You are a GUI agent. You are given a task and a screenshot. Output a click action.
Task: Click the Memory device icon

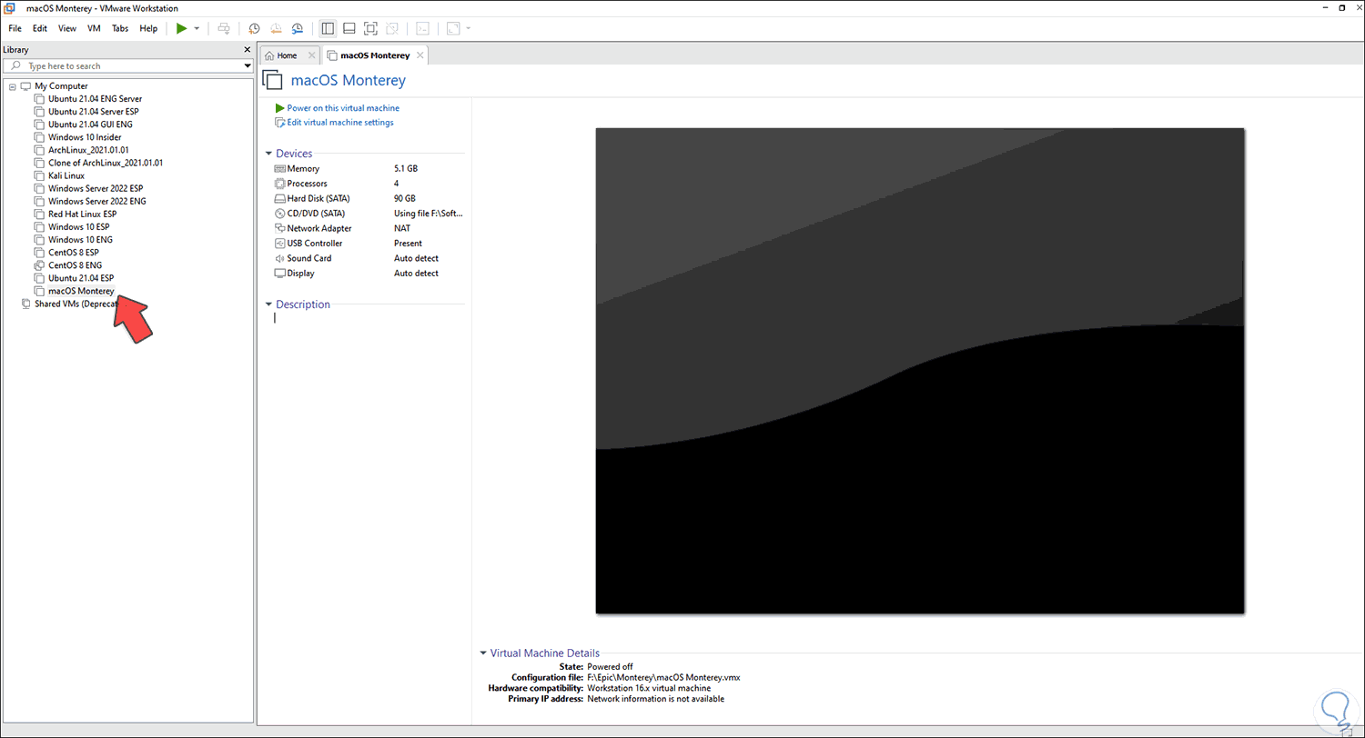coord(280,168)
